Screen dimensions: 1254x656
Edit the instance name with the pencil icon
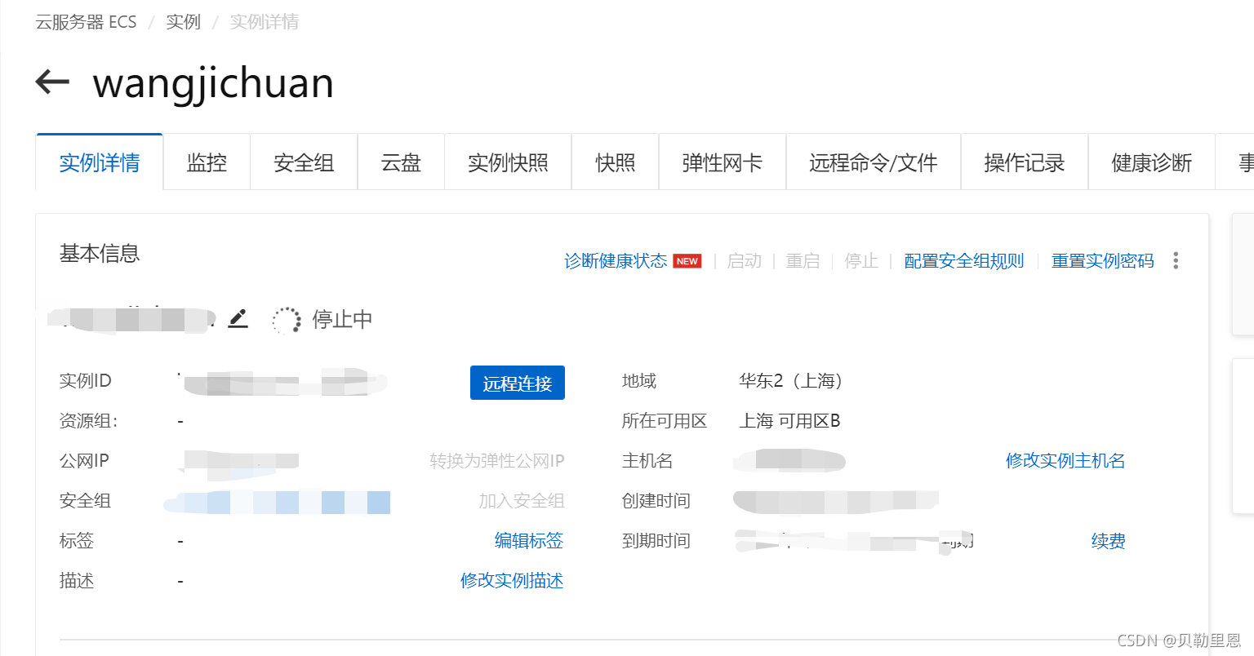tap(238, 319)
